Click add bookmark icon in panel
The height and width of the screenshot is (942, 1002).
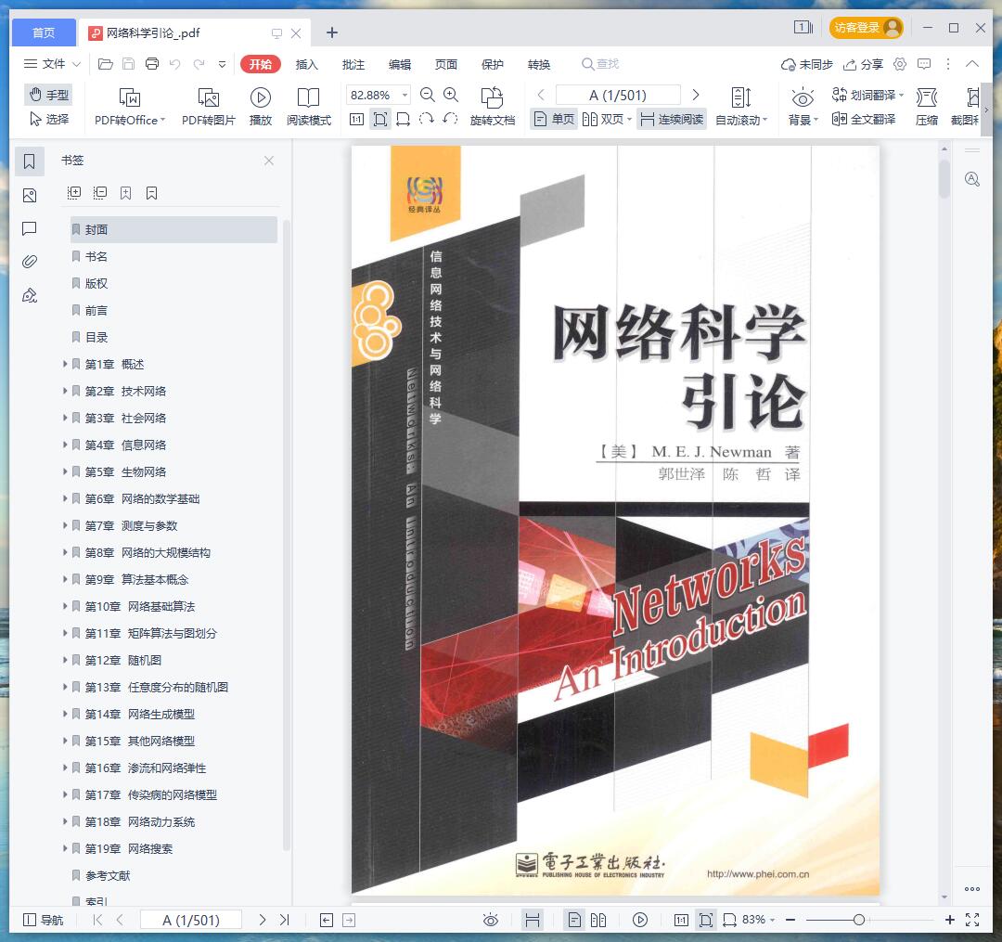click(x=126, y=192)
